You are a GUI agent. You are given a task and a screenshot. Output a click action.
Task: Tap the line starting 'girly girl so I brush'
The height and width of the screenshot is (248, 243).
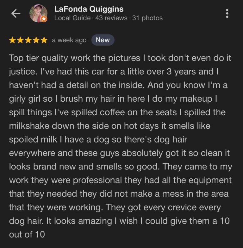[x=113, y=99]
